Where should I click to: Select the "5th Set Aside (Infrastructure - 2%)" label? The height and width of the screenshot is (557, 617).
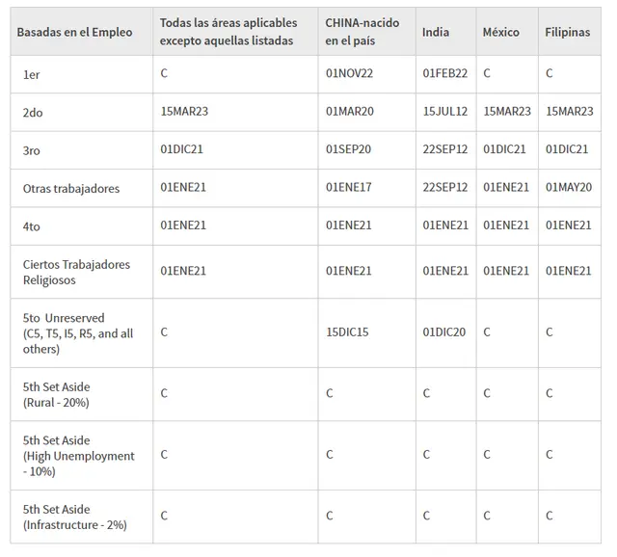pyautogui.click(x=75, y=517)
